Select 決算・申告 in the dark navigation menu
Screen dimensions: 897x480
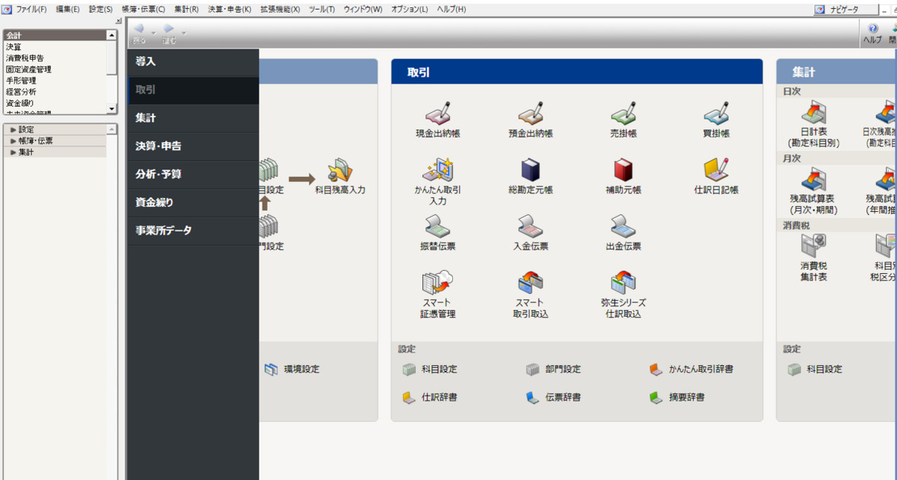[x=158, y=146]
